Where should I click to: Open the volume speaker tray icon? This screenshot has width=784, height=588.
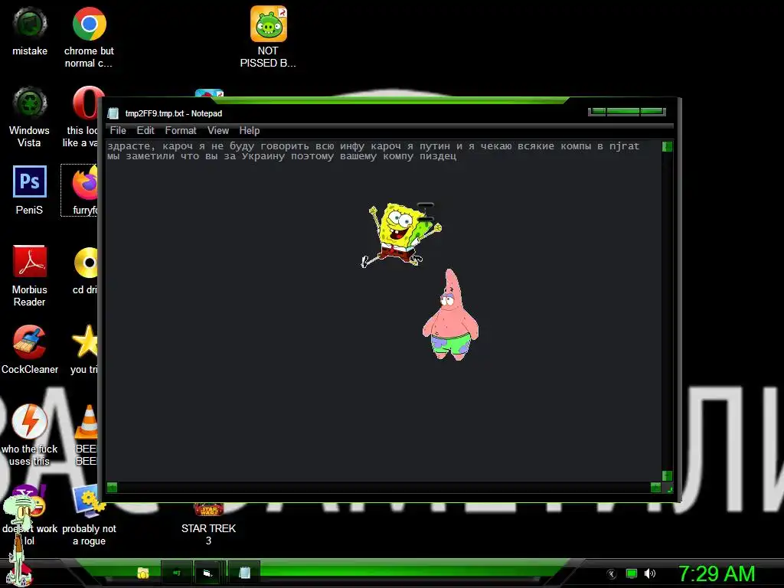click(649, 573)
